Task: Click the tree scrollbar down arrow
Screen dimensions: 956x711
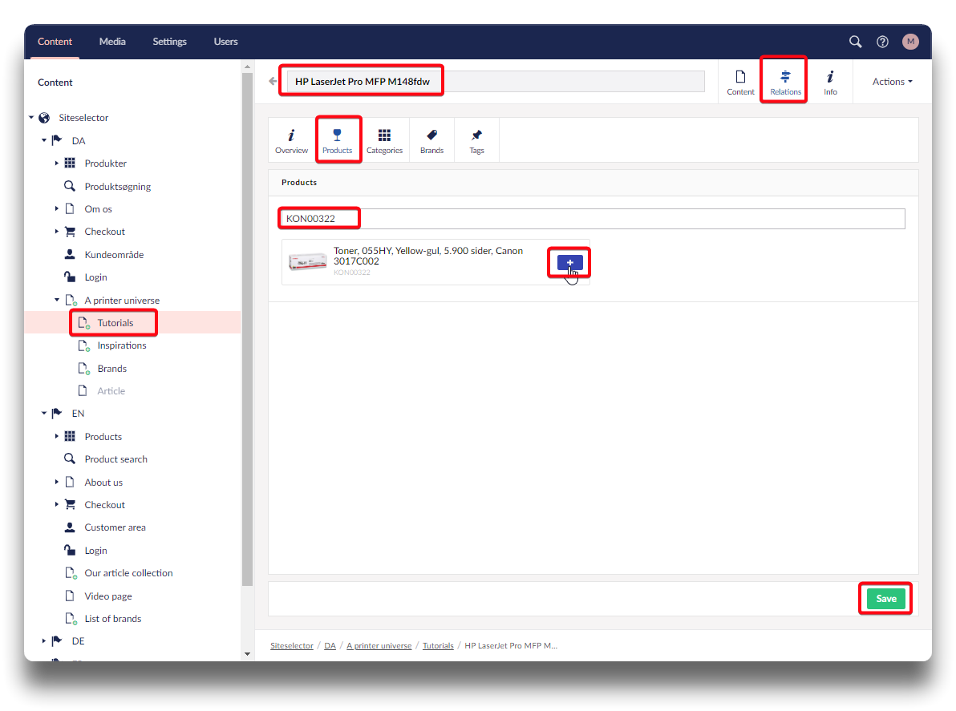Action: [x=247, y=654]
